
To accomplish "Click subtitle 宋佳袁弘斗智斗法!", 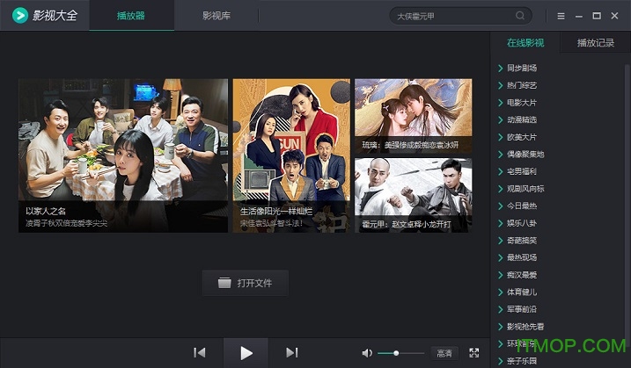I will (x=271, y=223).
